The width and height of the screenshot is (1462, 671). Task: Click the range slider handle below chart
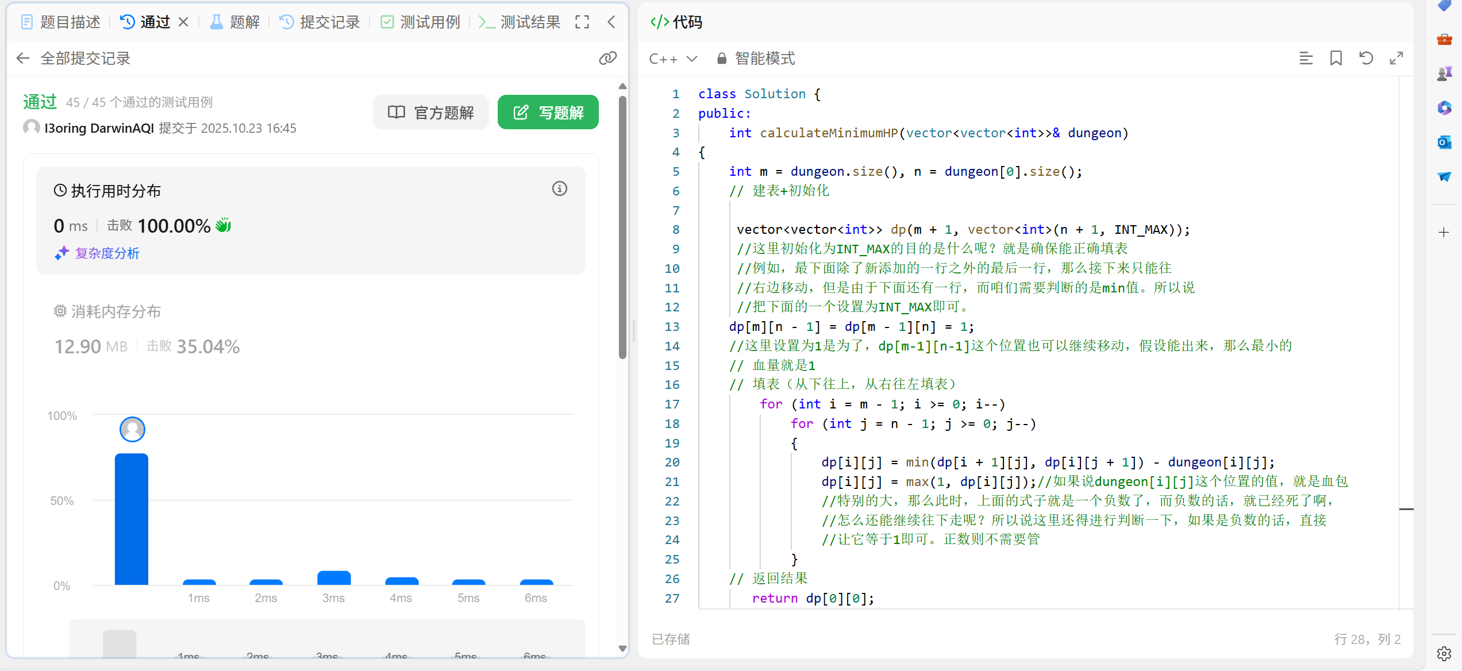(120, 643)
